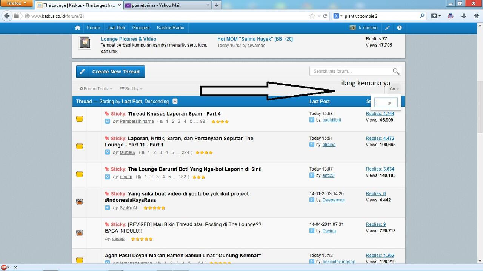Click the Create New Thread button
This screenshot has height=271, width=483.
pyautogui.click(x=110, y=72)
